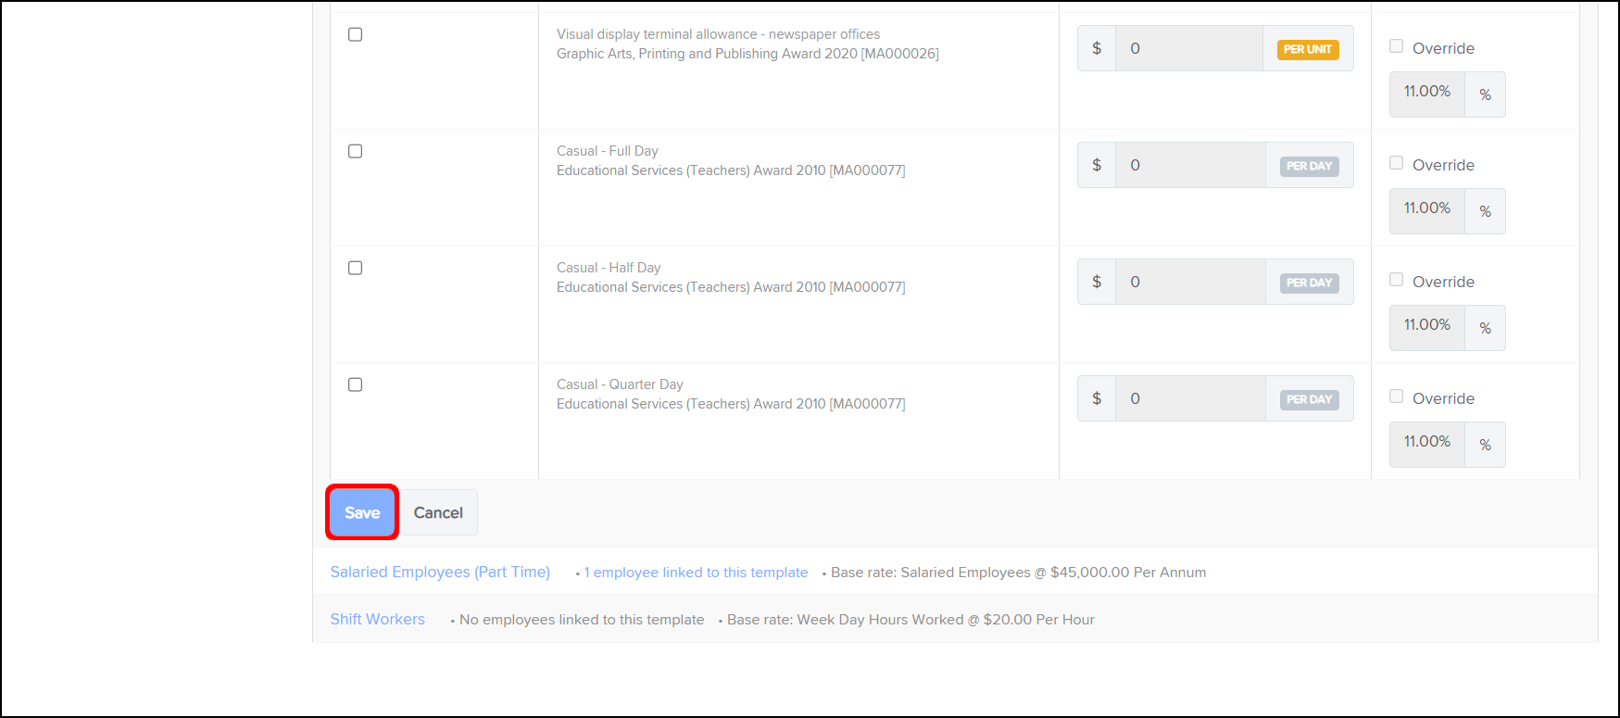Select the Visual display terminal allowance checkbox
Viewport: 1620px width, 718px height.
(x=355, y=34)
